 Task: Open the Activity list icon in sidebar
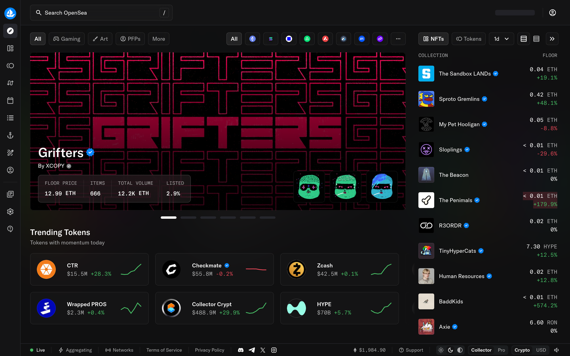pos(10,118)
